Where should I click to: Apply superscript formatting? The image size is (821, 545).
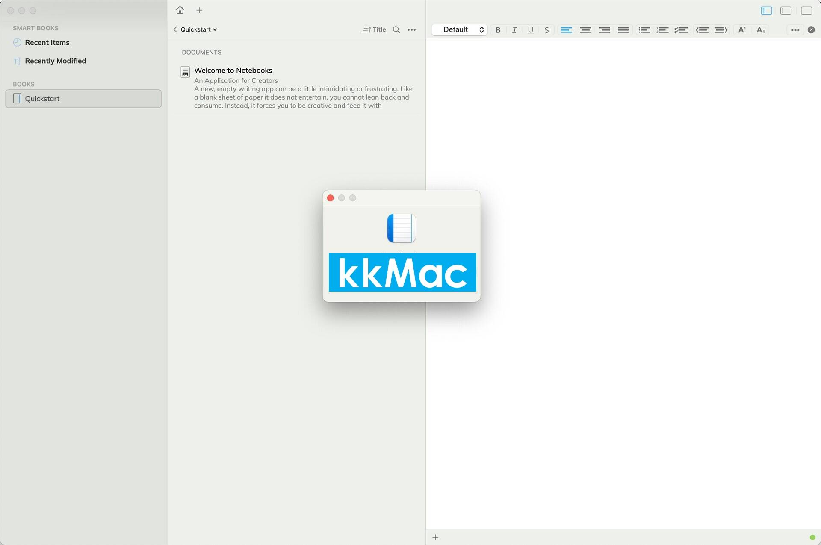click(x=742, y=29)
